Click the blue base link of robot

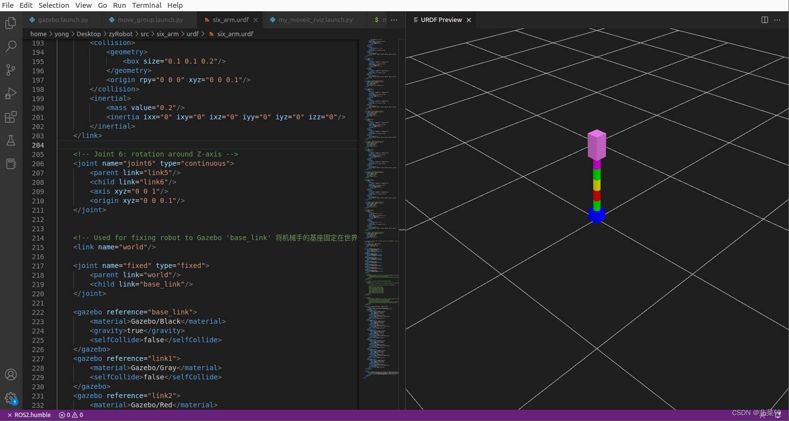pos(597,215)
